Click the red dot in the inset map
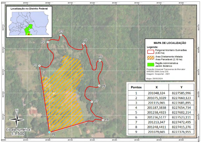The width and height of the screenshot is (201, 143). [29, 34]
